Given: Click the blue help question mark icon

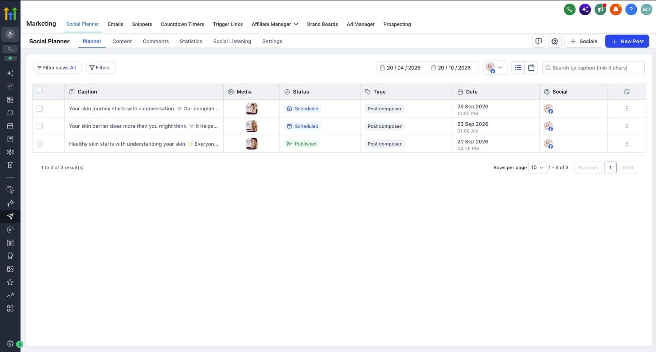Looking at the screenshot, I should pos(631,9).
